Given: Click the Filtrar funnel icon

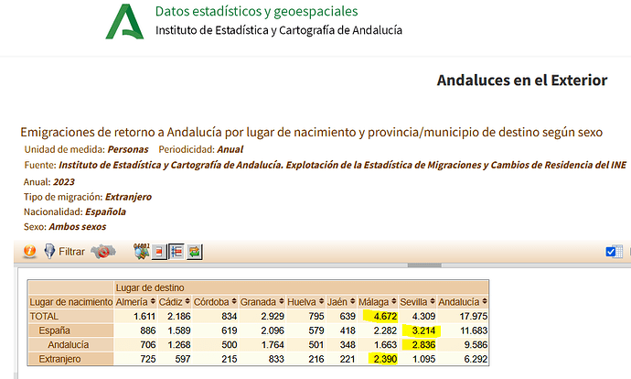Looking at the screenshot, I should (48, 251).
